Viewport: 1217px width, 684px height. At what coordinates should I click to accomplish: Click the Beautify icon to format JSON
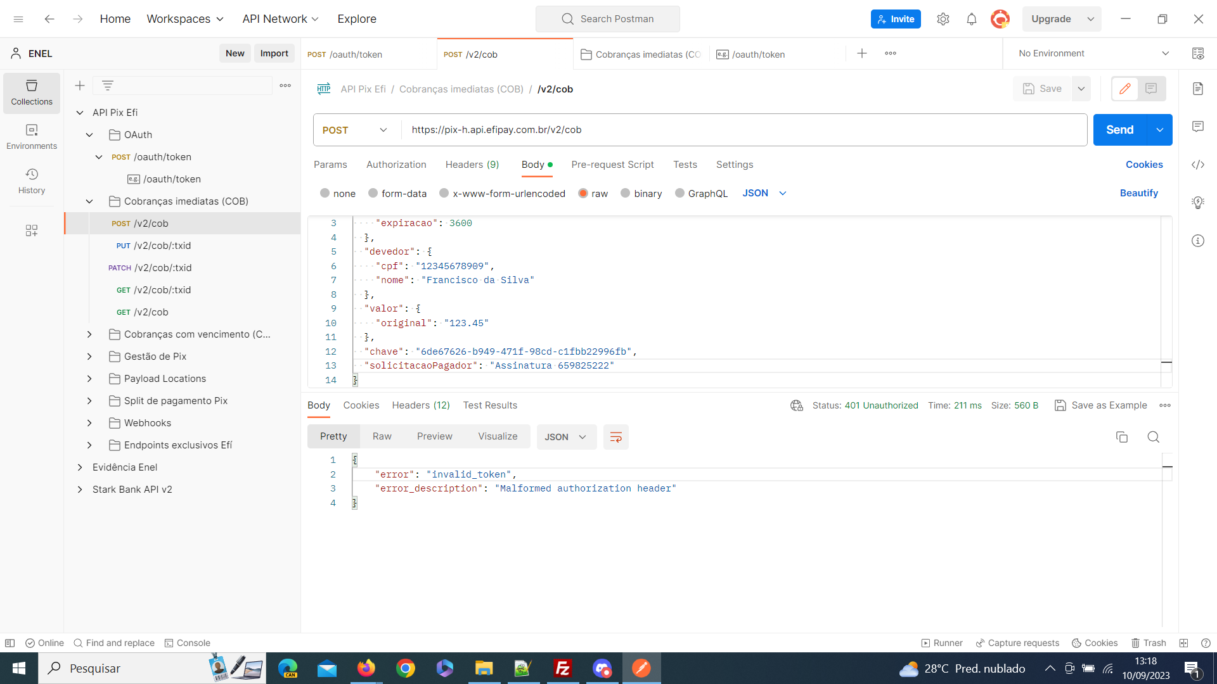[x=1138, y=193]
